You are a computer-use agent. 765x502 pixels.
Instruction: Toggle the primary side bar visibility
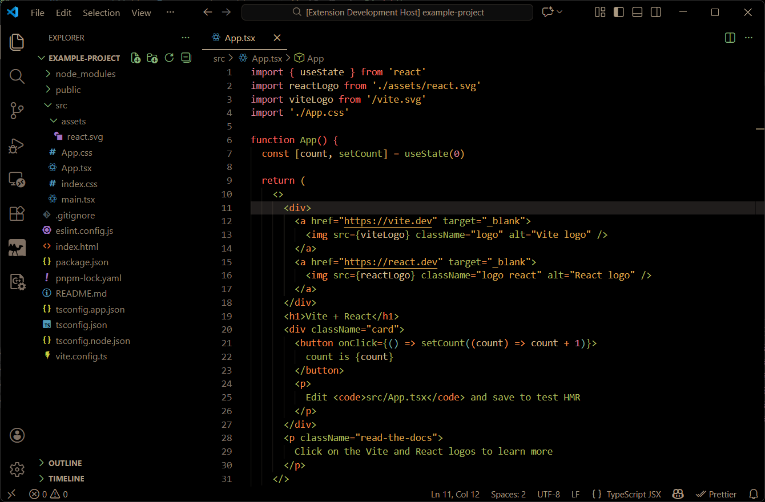(x=619, y=12)
